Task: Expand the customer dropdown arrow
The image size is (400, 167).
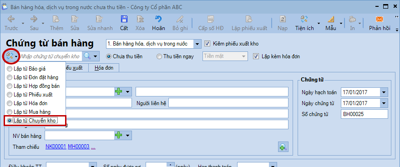Action: click(x=127, y=91)
